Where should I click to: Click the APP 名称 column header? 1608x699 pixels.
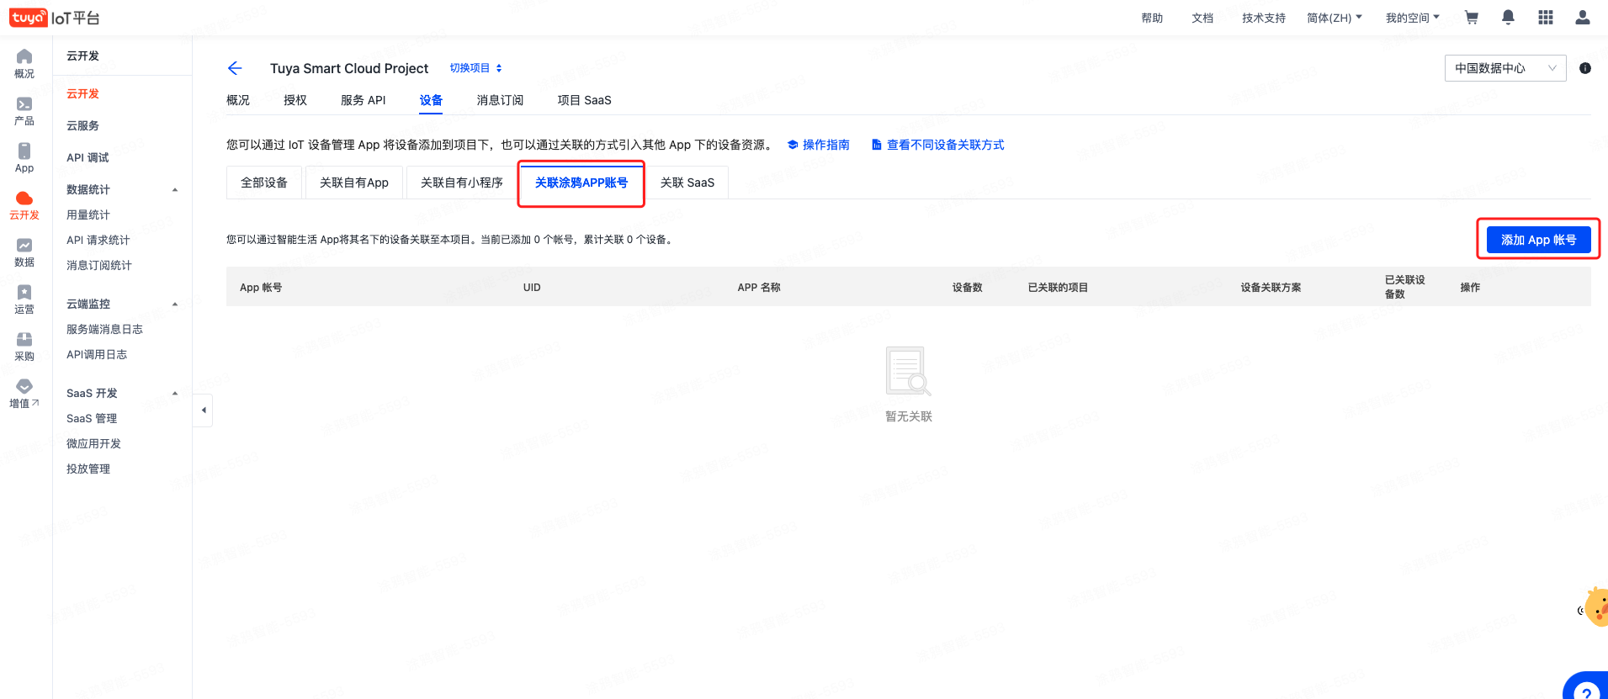point(759,287)
